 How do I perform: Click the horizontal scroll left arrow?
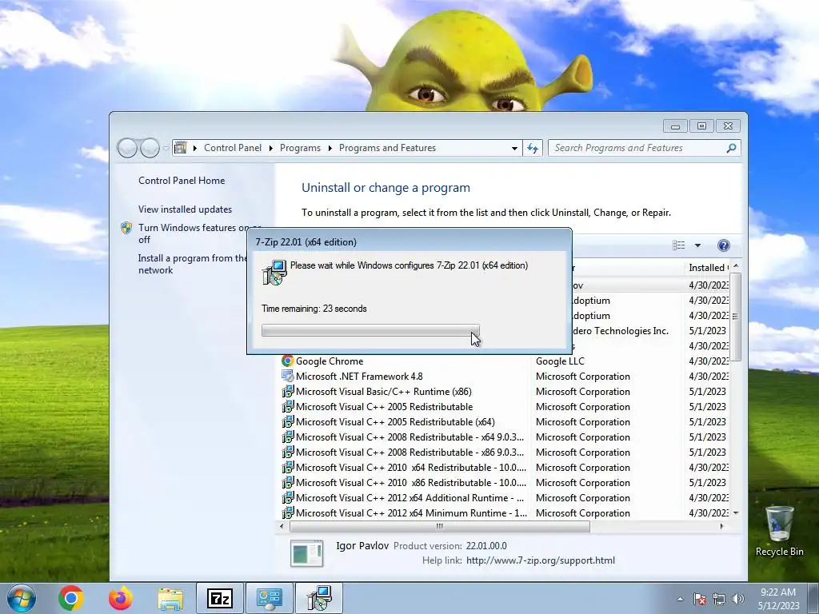282,526
